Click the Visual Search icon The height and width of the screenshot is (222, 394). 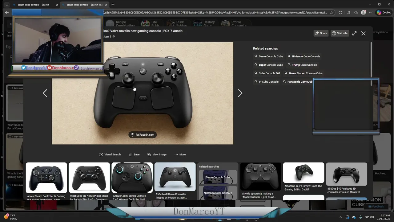[101, 154]
